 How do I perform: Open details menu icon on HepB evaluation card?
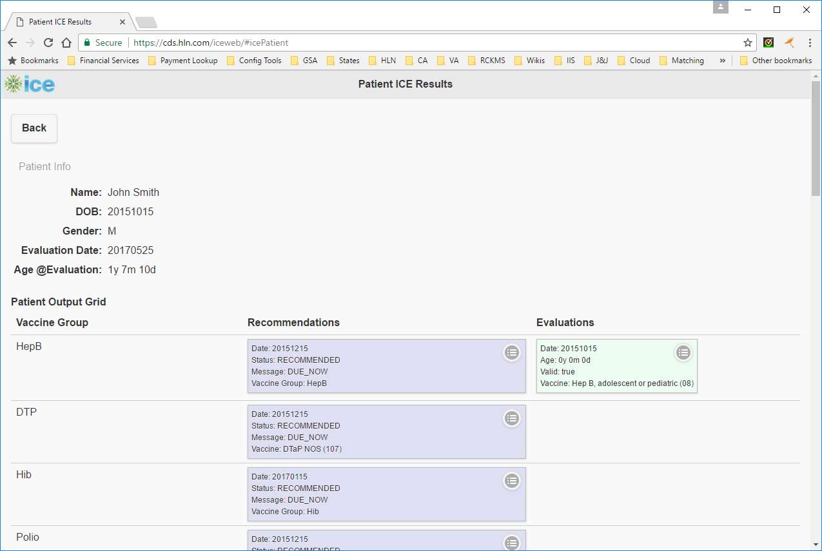[683, 353]
